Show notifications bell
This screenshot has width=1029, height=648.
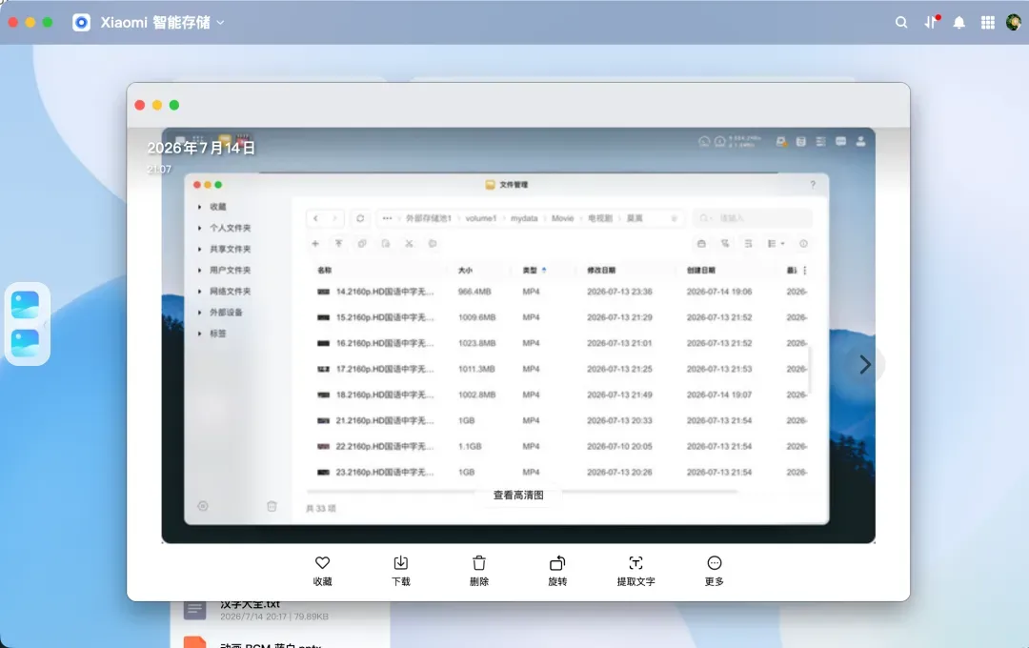pyautogui.click(x=958, y=22)
